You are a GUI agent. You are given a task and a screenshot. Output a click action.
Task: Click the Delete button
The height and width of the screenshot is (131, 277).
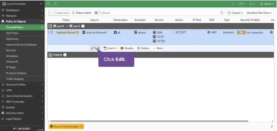[x=143, y=48]
